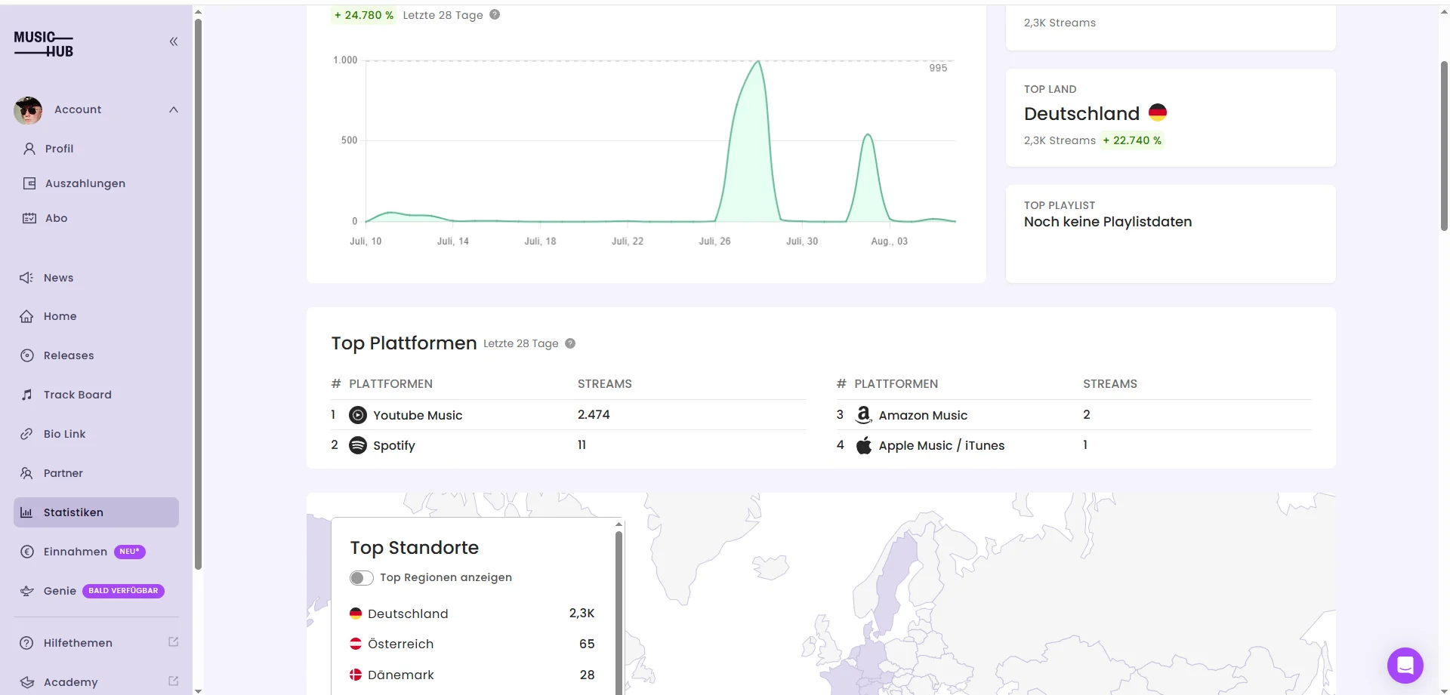This screenshot has width=1450, height=695.
Task: Click the sidebar vertical scrollbar
Action: 198,294
